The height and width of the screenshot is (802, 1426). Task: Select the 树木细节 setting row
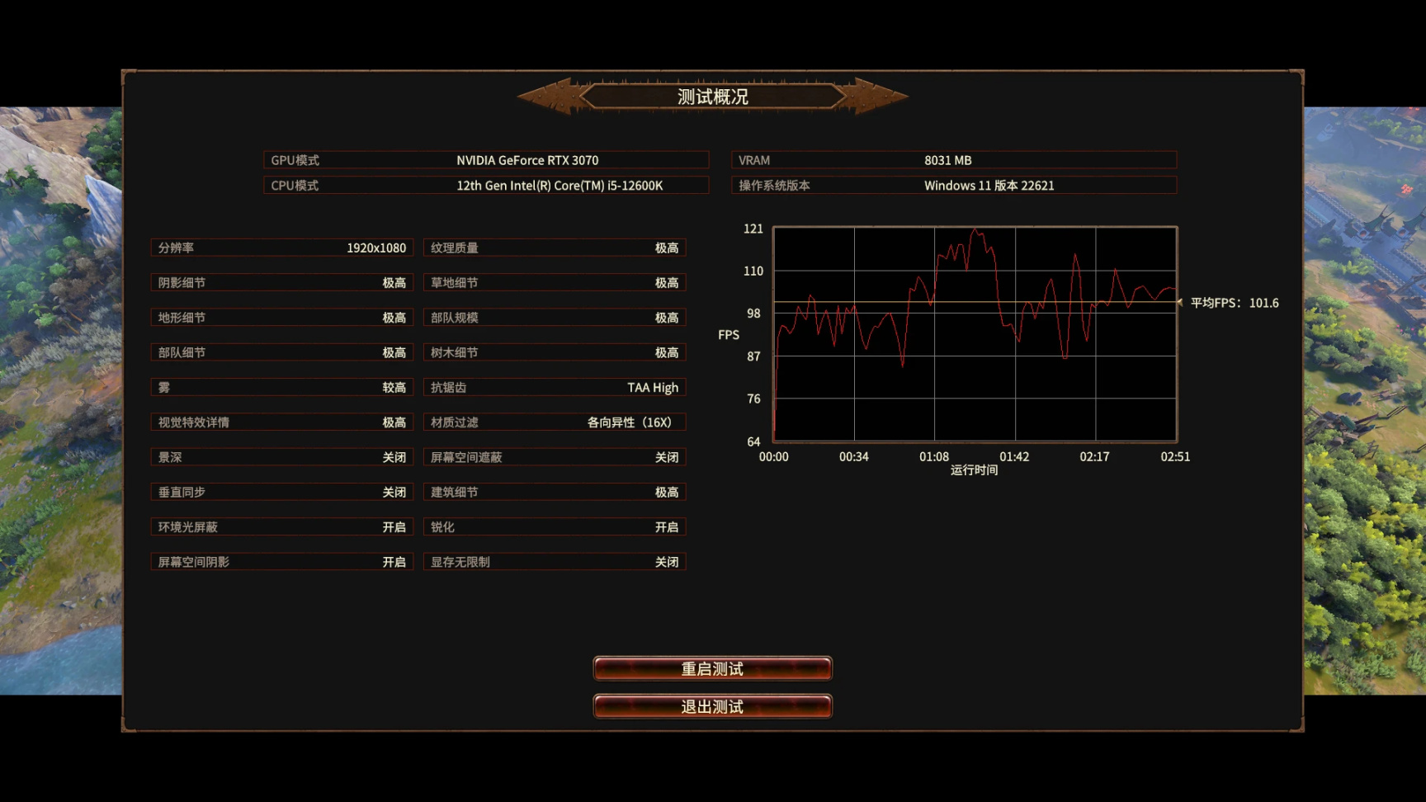(555, 352)
